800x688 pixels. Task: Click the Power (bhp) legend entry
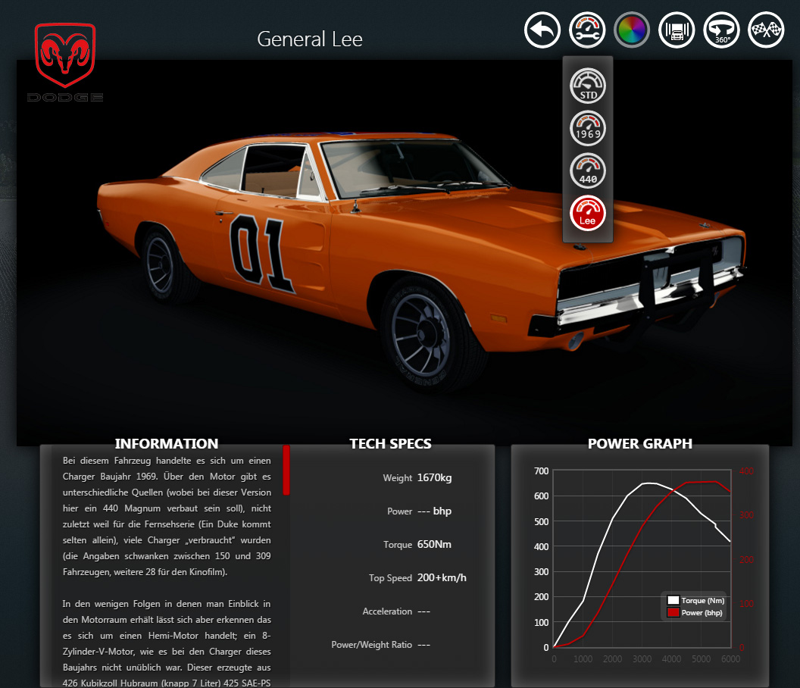click(695, 612)
